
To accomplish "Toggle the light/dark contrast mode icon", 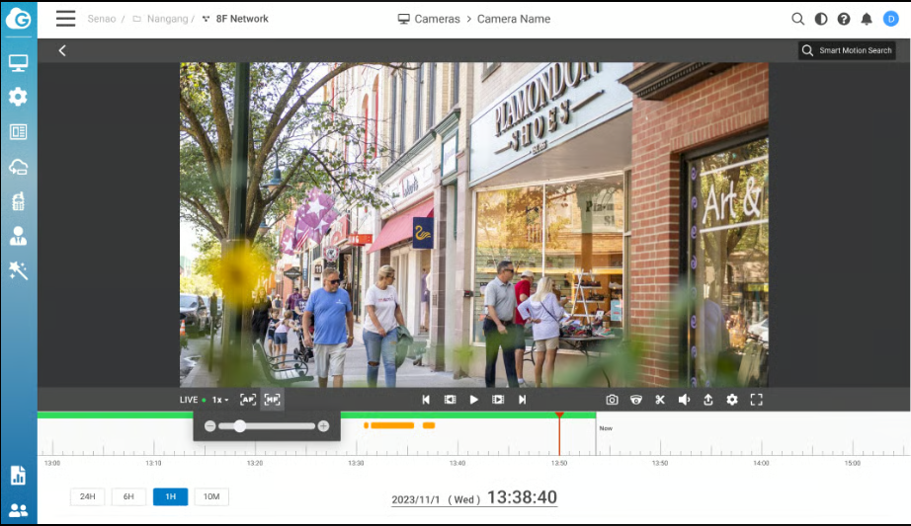I will pos(821,19).
